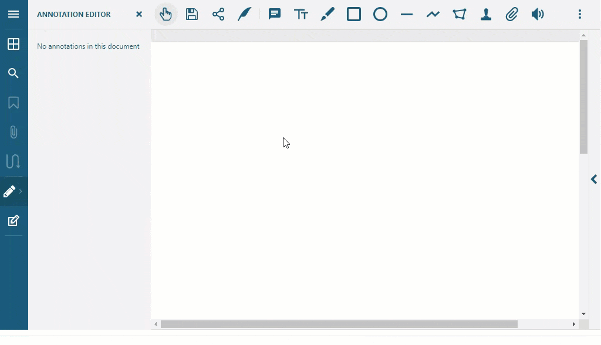This screenshot has width=601, height=345.
Task: Click the share icon
Action: 218,14
